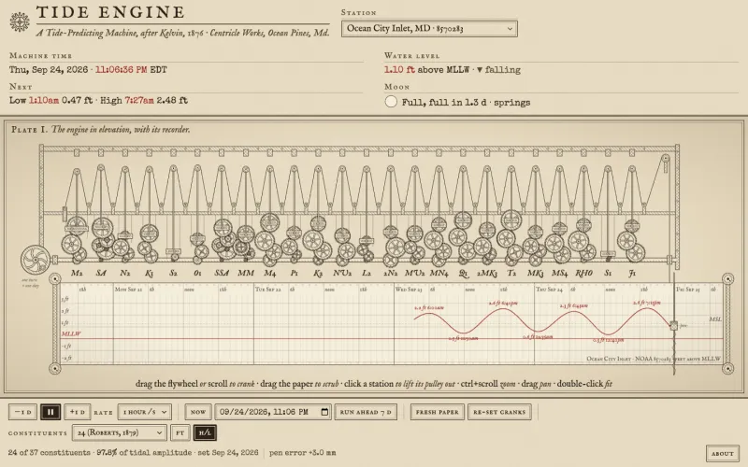748x467 pixels.
Task: Expand the rate dropdown showing 1 hour/s
Action: pos(145,412)
